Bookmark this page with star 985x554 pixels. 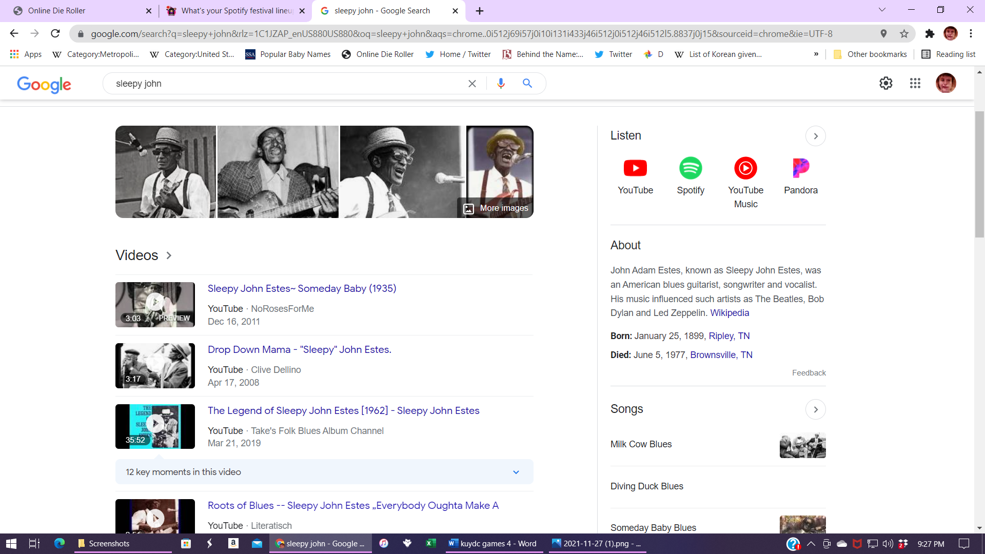click(904, 33)
